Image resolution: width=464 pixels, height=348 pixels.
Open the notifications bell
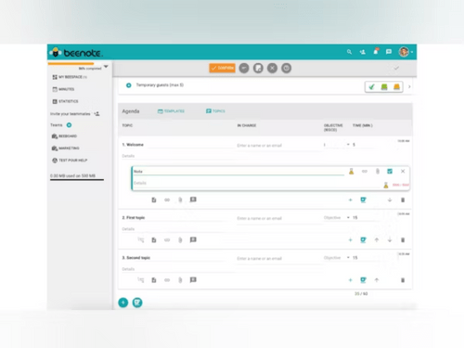pyautogui.click(x=376, y=51)
